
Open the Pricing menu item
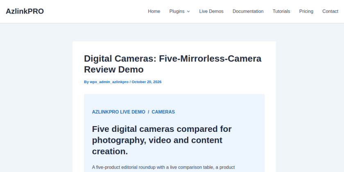(x=306, y=11)
